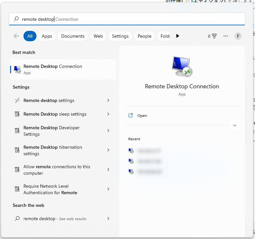Click the large Remote Desktop Connection preview icon

pyautogui.click(x=182, y=67)
